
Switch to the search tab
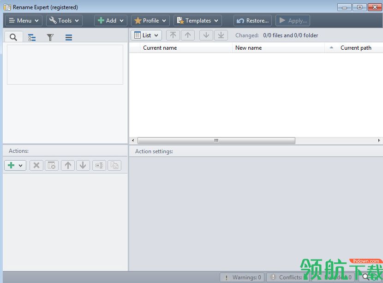click(x=14, y=37)
